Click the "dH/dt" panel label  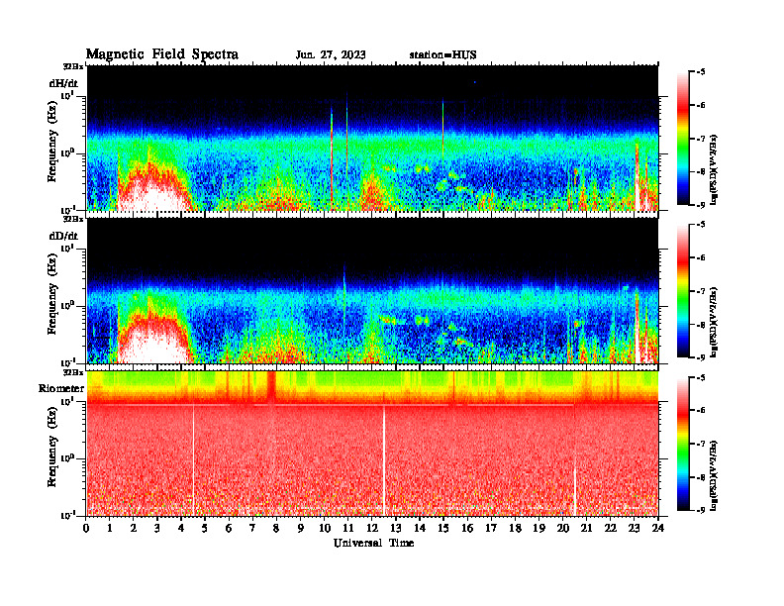(63, 83)
